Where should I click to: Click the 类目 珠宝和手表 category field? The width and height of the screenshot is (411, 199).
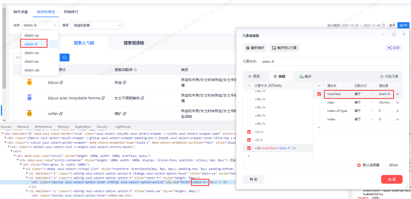tap(97, 25)
